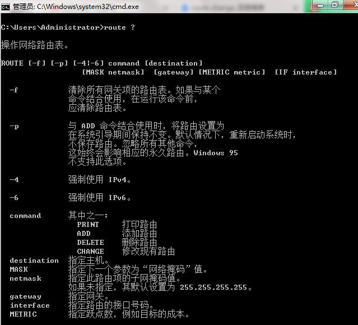Click the typed 'route ?' command line

click(68, 27)
